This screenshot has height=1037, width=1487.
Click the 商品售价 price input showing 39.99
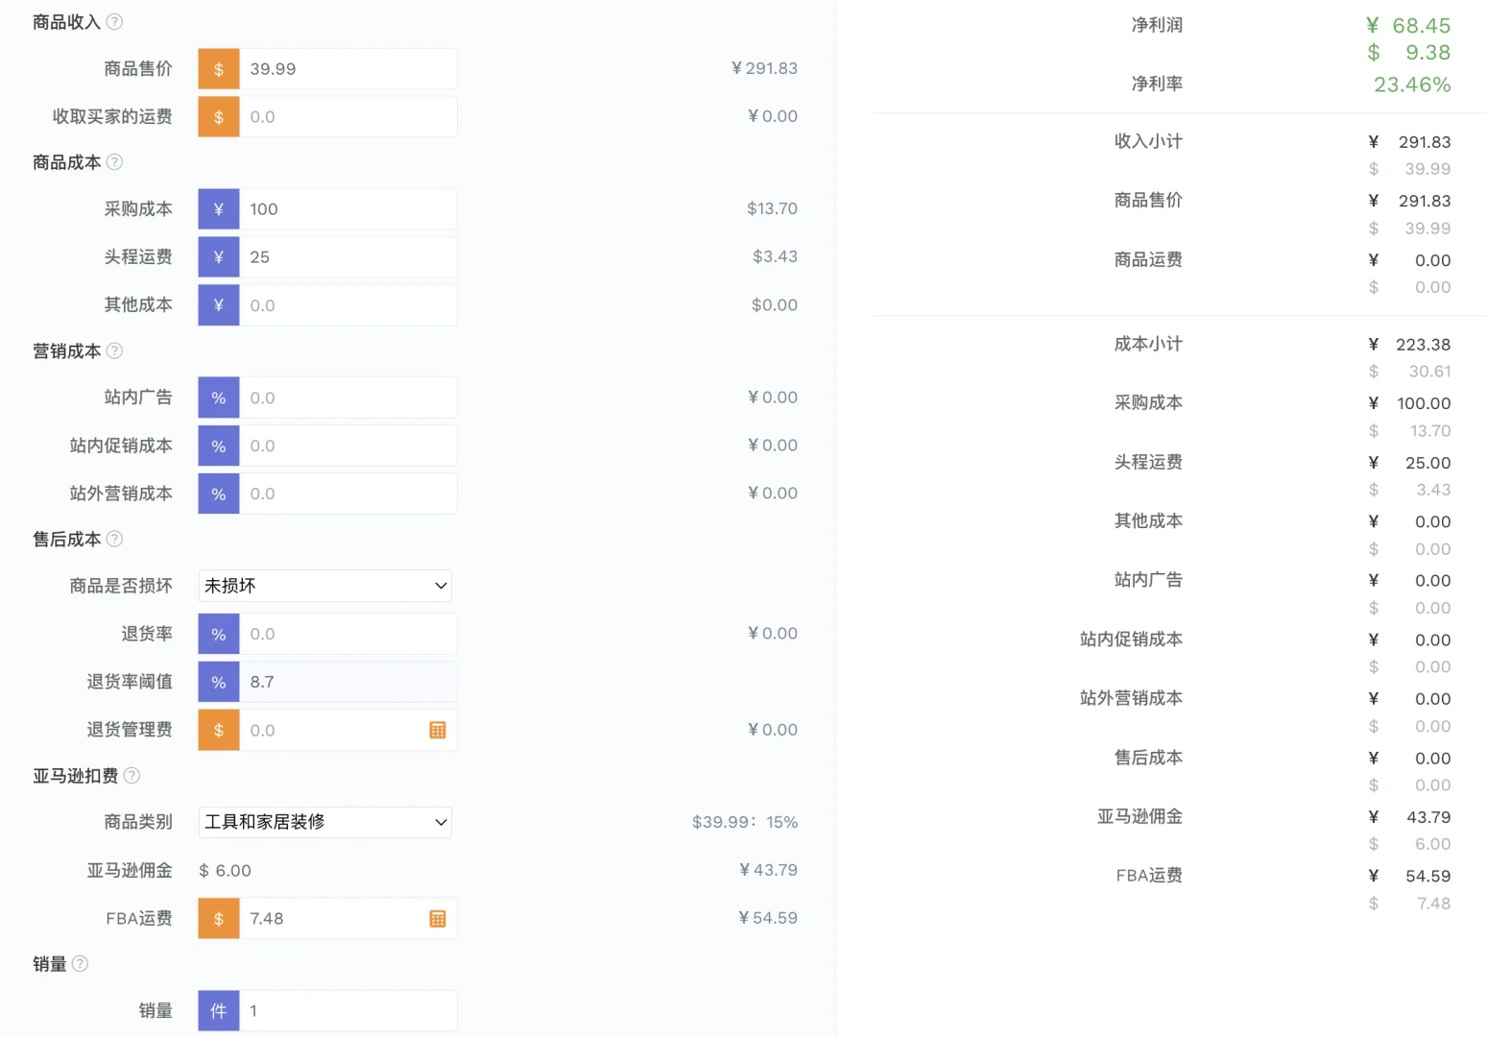(346, 68)
